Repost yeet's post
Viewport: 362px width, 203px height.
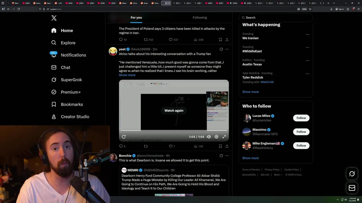coord(146,146)
